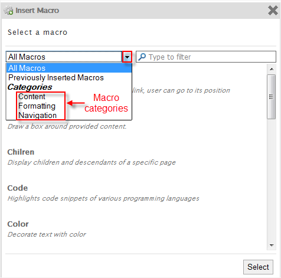
Task: Select the Chilren macro
Action: click(92, 157)
